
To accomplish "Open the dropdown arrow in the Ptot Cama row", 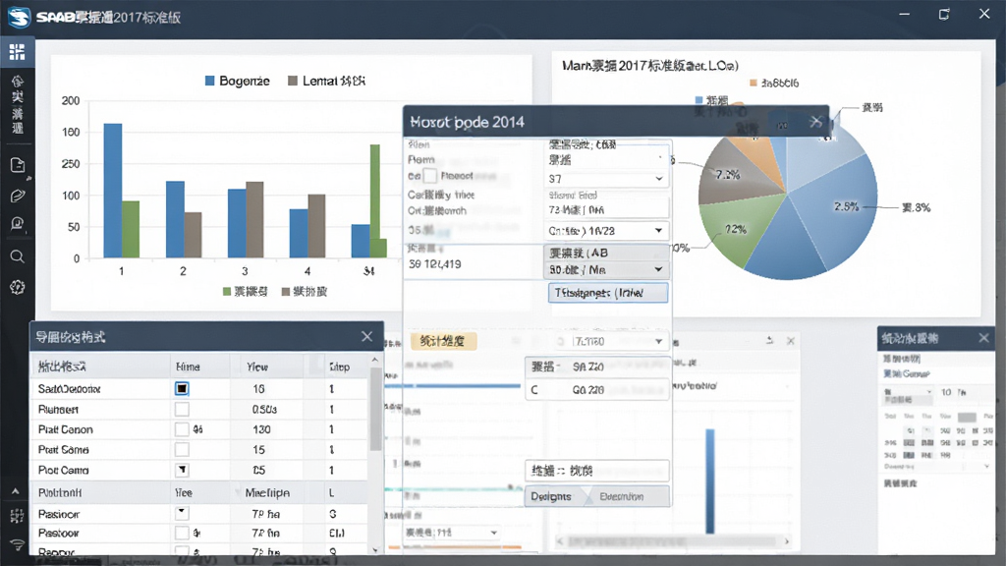I will 182,471.
